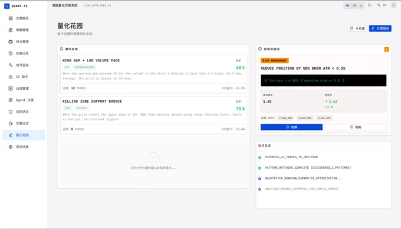Click the SUPPORT tag chip

coord(82,108)
